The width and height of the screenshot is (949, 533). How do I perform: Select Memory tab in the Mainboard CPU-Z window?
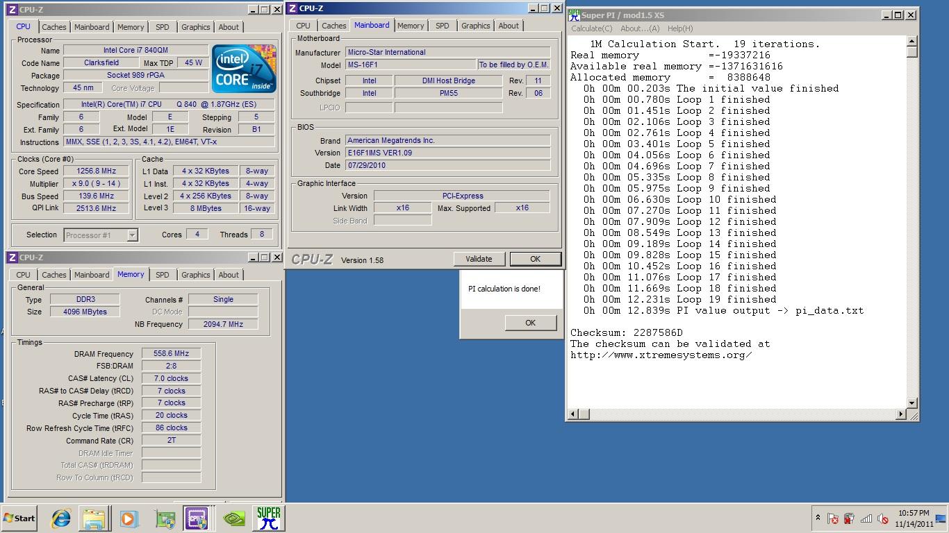point(411,26)
